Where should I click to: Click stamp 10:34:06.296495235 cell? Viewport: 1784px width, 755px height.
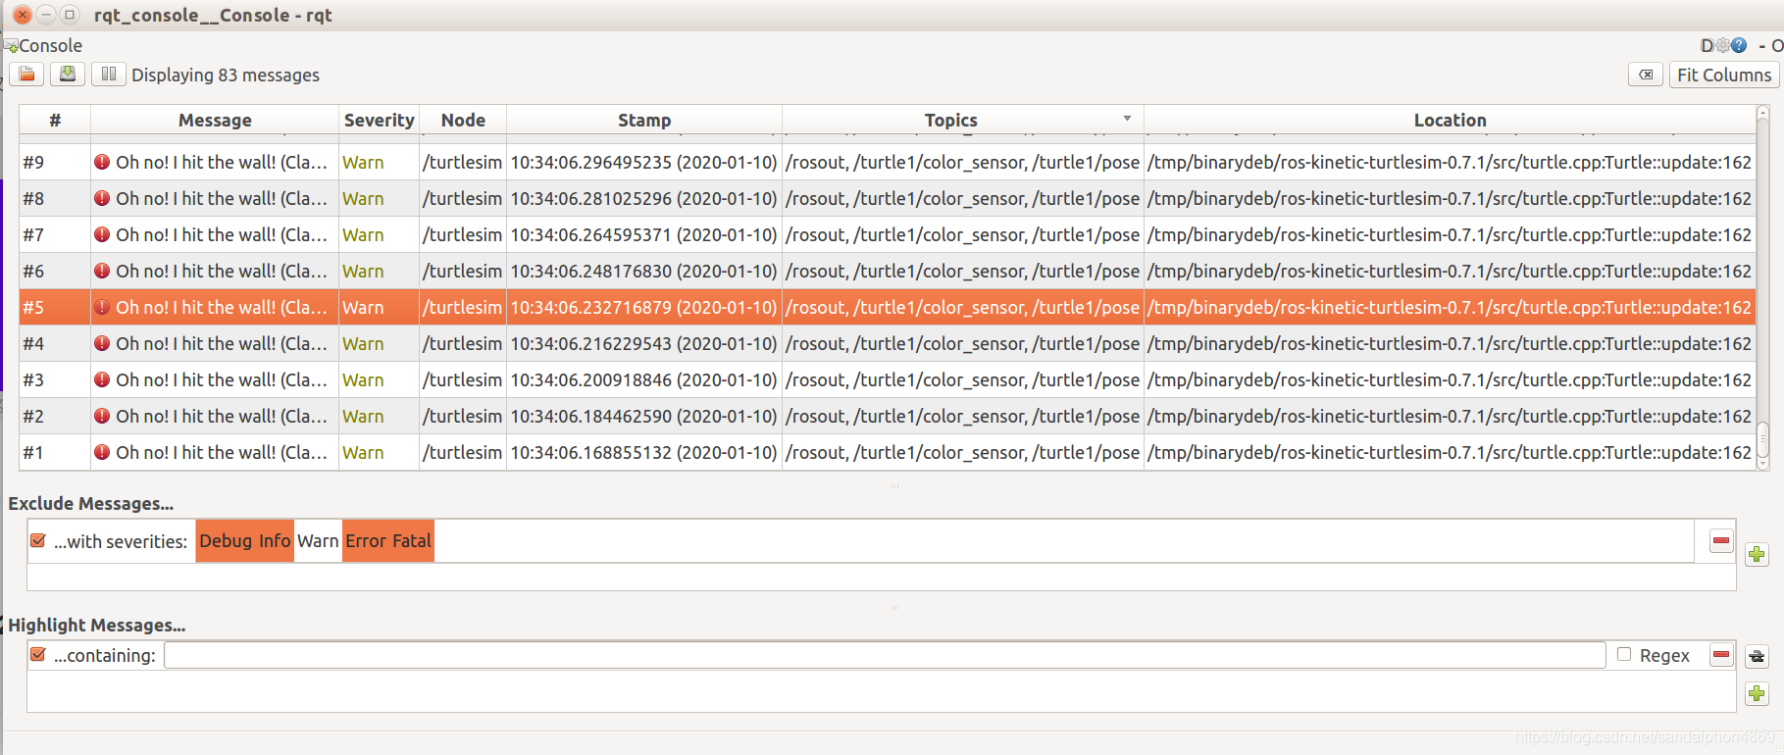(x=643, y=162)
